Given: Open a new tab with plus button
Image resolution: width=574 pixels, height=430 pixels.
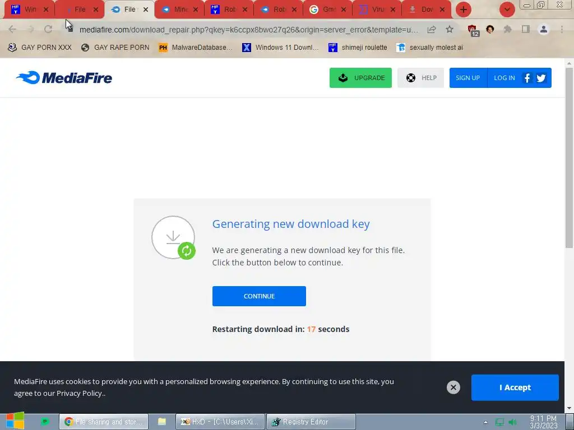Looking at the screenshot, I should [463, 10].
